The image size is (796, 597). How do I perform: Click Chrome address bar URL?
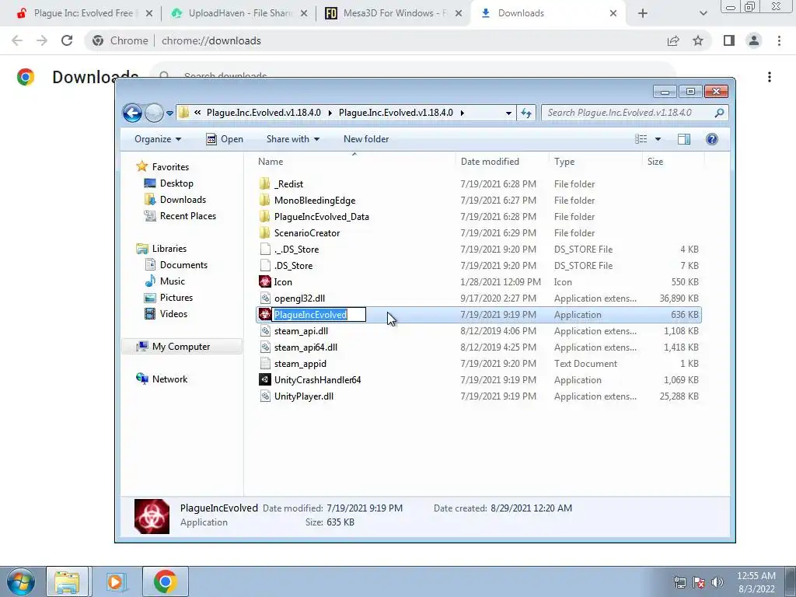(x=211, y=40)
